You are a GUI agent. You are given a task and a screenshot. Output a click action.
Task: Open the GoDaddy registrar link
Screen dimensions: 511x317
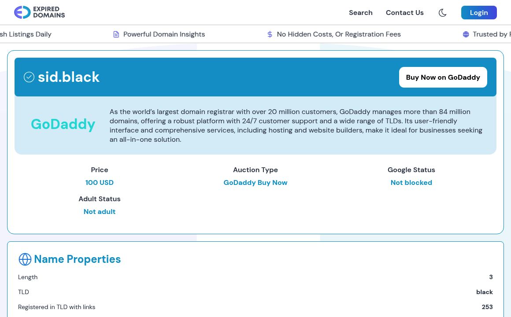[63, 124]
